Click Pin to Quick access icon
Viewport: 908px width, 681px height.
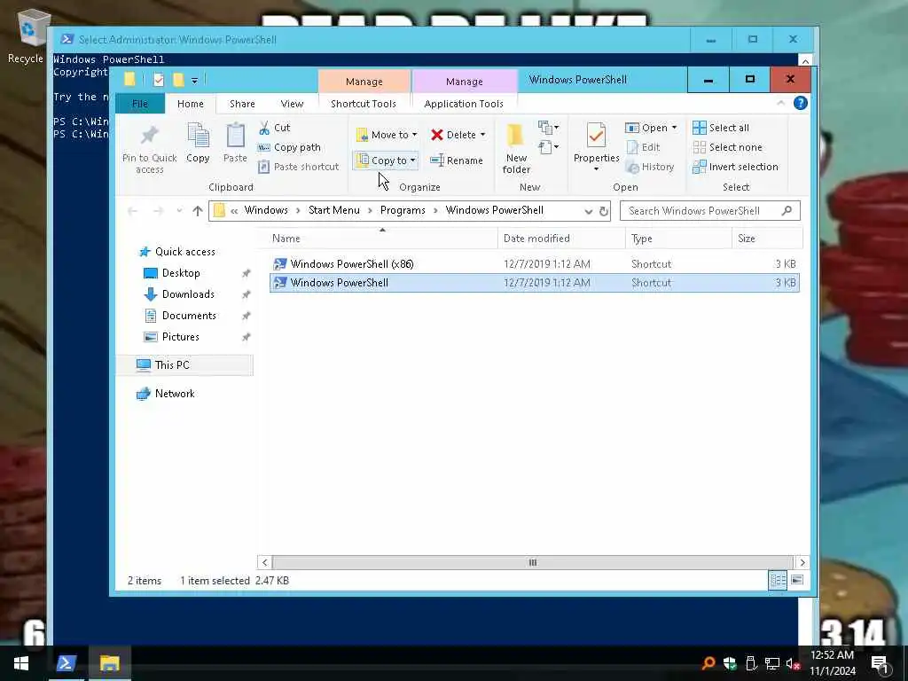tap(149, 135)
